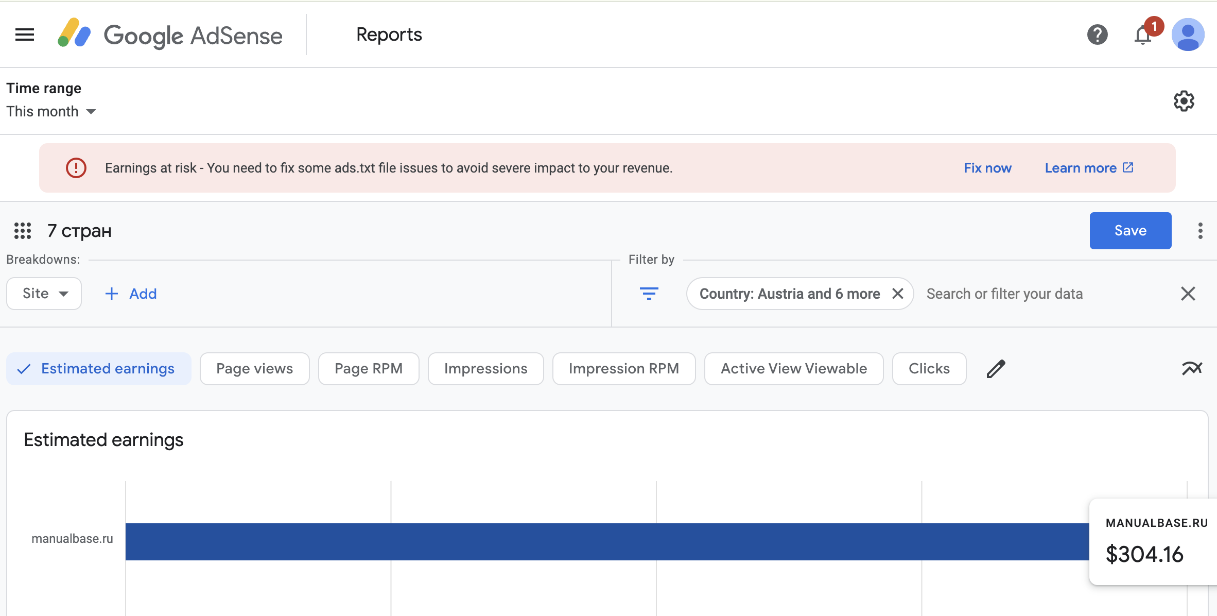Toggle the Clicks metric chip

pos(929,369)
